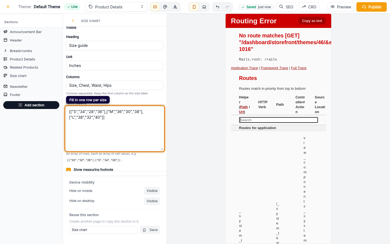Screen dimensions: 390x244
Task: Open the Product Details page dropdown
Action: 116,7
